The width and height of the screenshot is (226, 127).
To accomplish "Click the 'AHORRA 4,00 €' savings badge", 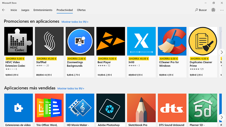I will pyautogui.click(x=199, y=59).
